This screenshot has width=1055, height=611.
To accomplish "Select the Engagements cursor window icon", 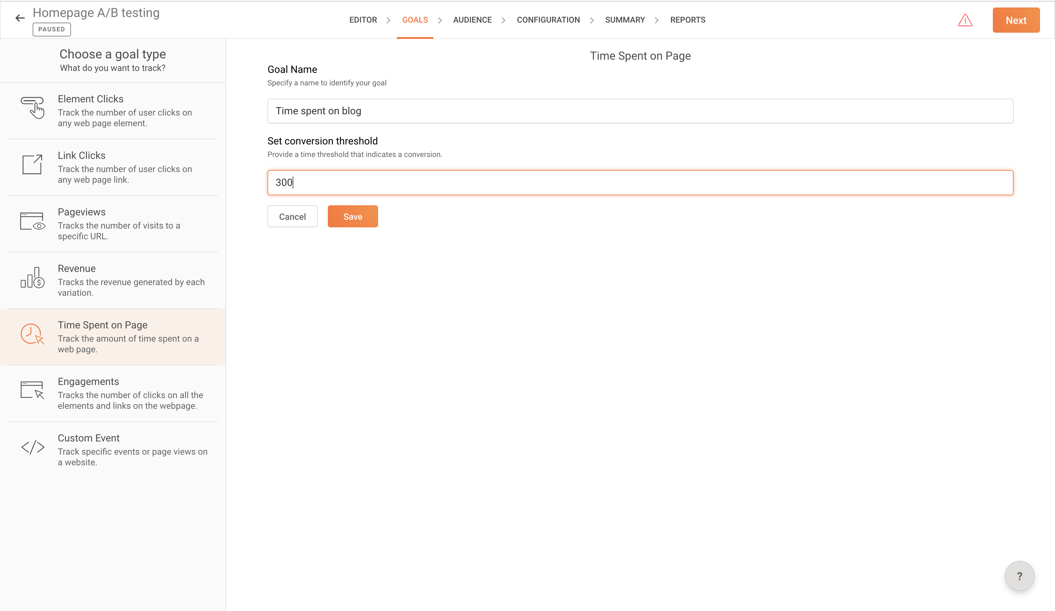I will click(32, 390).
